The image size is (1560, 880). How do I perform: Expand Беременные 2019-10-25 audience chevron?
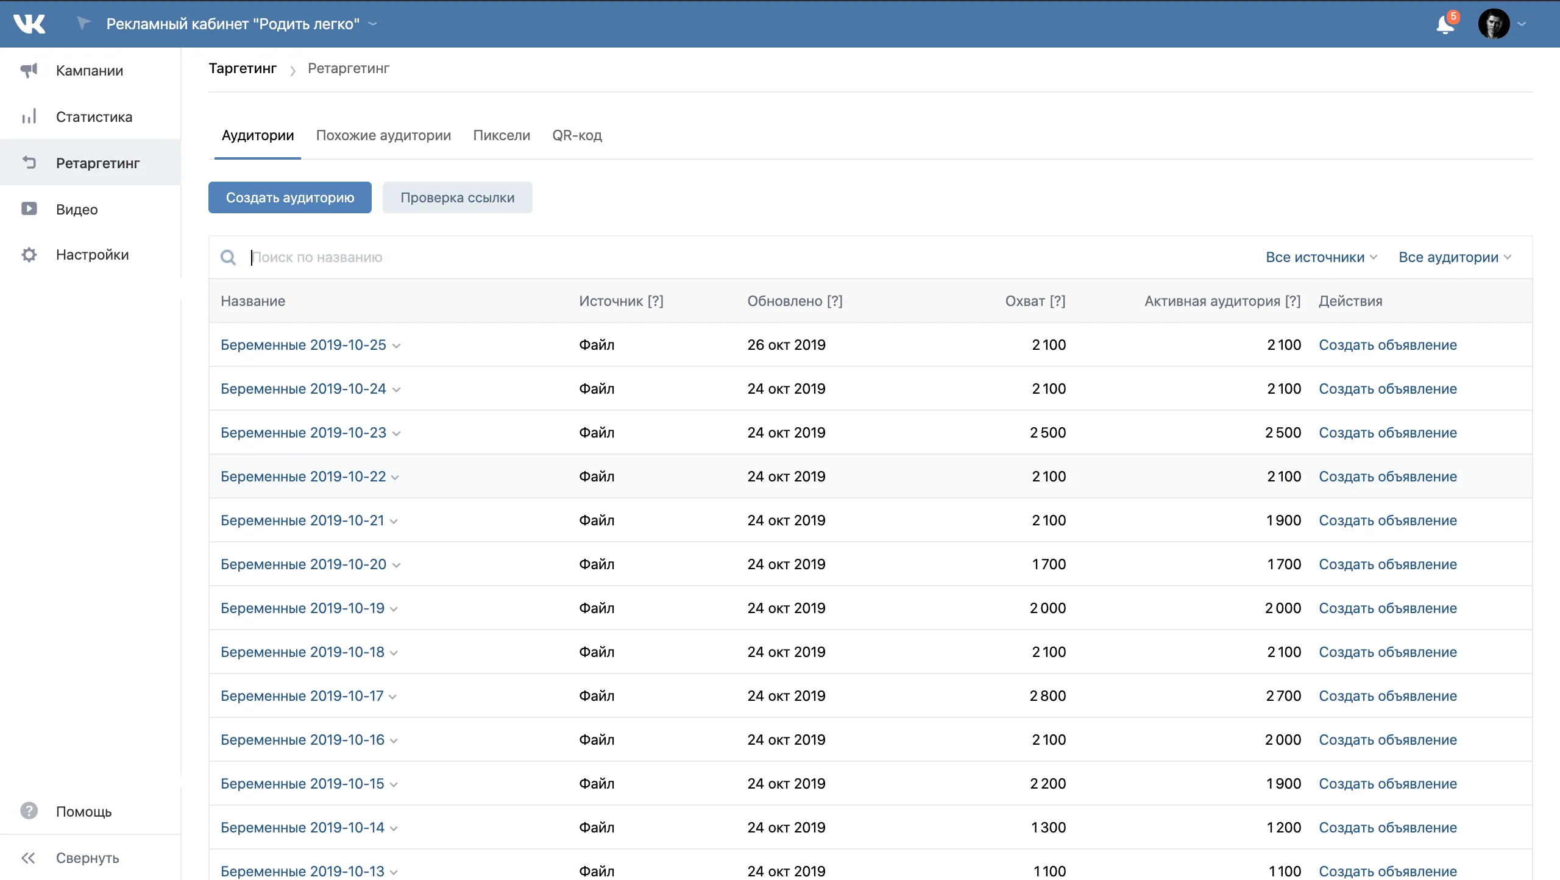[397, 346]
